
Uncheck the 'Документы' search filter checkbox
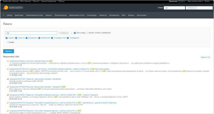(x=27, y=38)
